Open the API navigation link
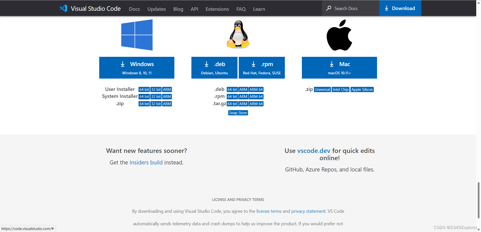 (194, 9)
